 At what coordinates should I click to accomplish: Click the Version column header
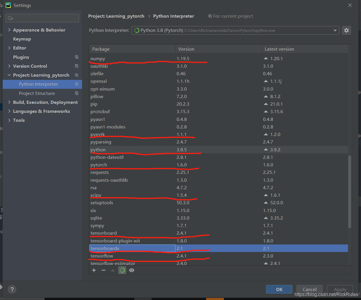point(218,49)
